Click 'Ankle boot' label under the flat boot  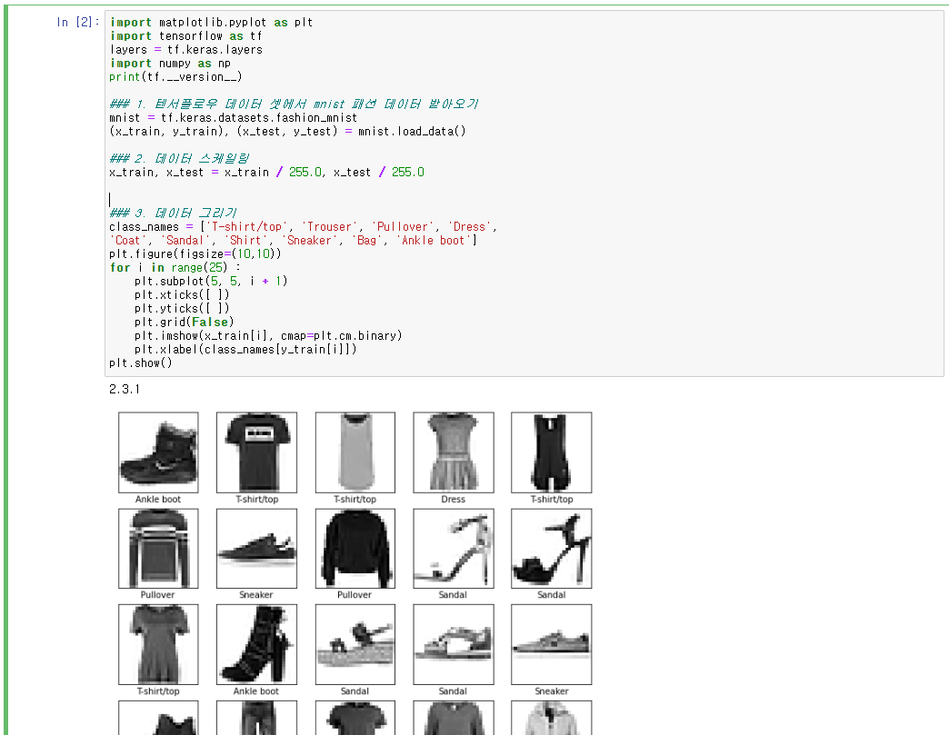tap(158, 499)
